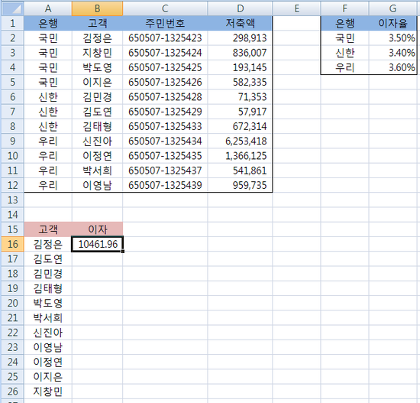
Task: Select row 16 header
Action: (x=12, y=244)
